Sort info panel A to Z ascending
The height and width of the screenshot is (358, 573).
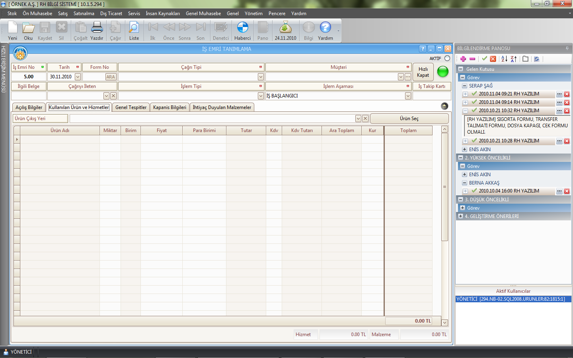pos(504,59)
